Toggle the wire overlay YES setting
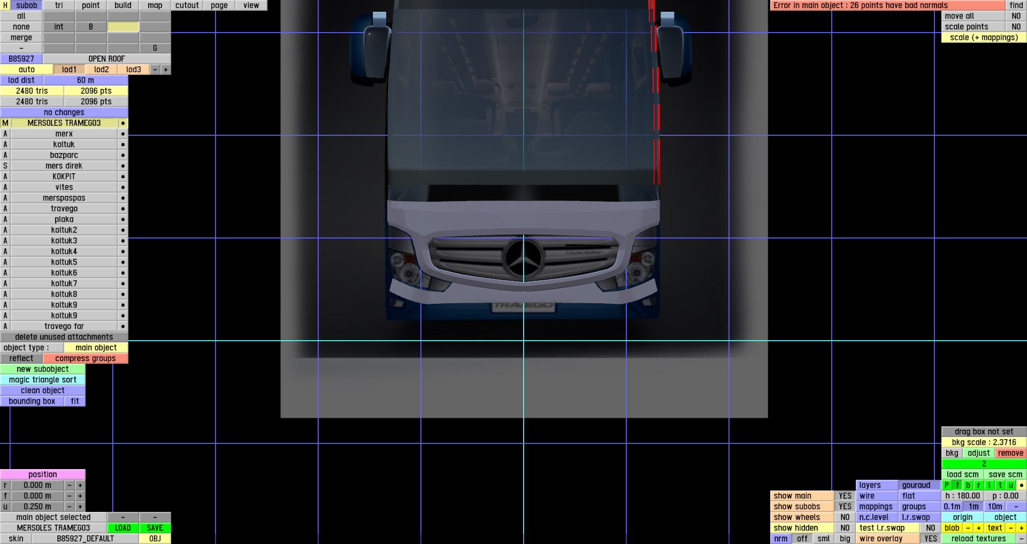 point(931,539)
